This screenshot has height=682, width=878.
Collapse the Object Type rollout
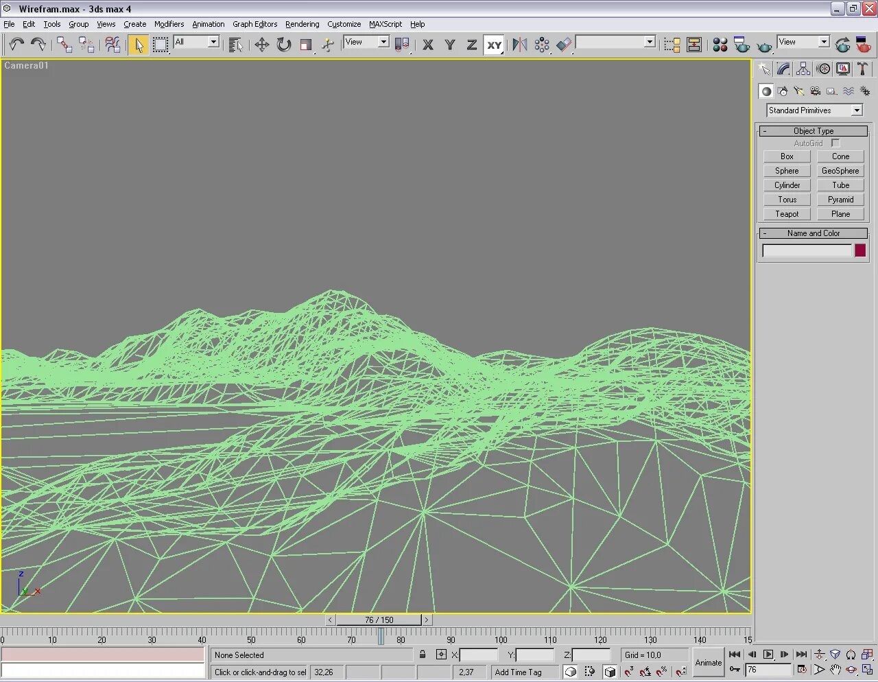814,131
